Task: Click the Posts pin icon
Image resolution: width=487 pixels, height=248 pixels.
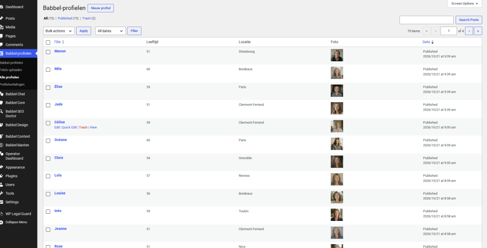Action: 1,19
